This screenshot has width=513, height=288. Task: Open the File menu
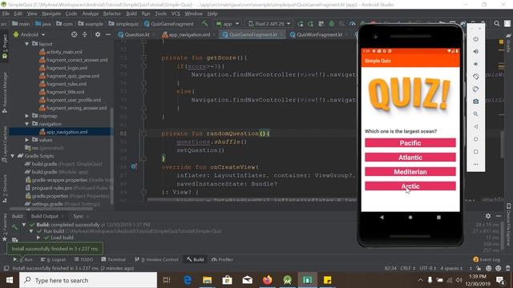tap(6, 14)
